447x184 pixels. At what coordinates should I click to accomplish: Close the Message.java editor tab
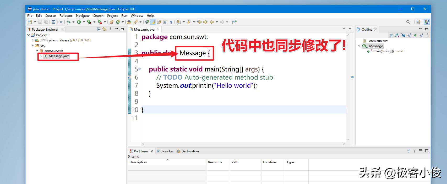click(x=158, y=30)
